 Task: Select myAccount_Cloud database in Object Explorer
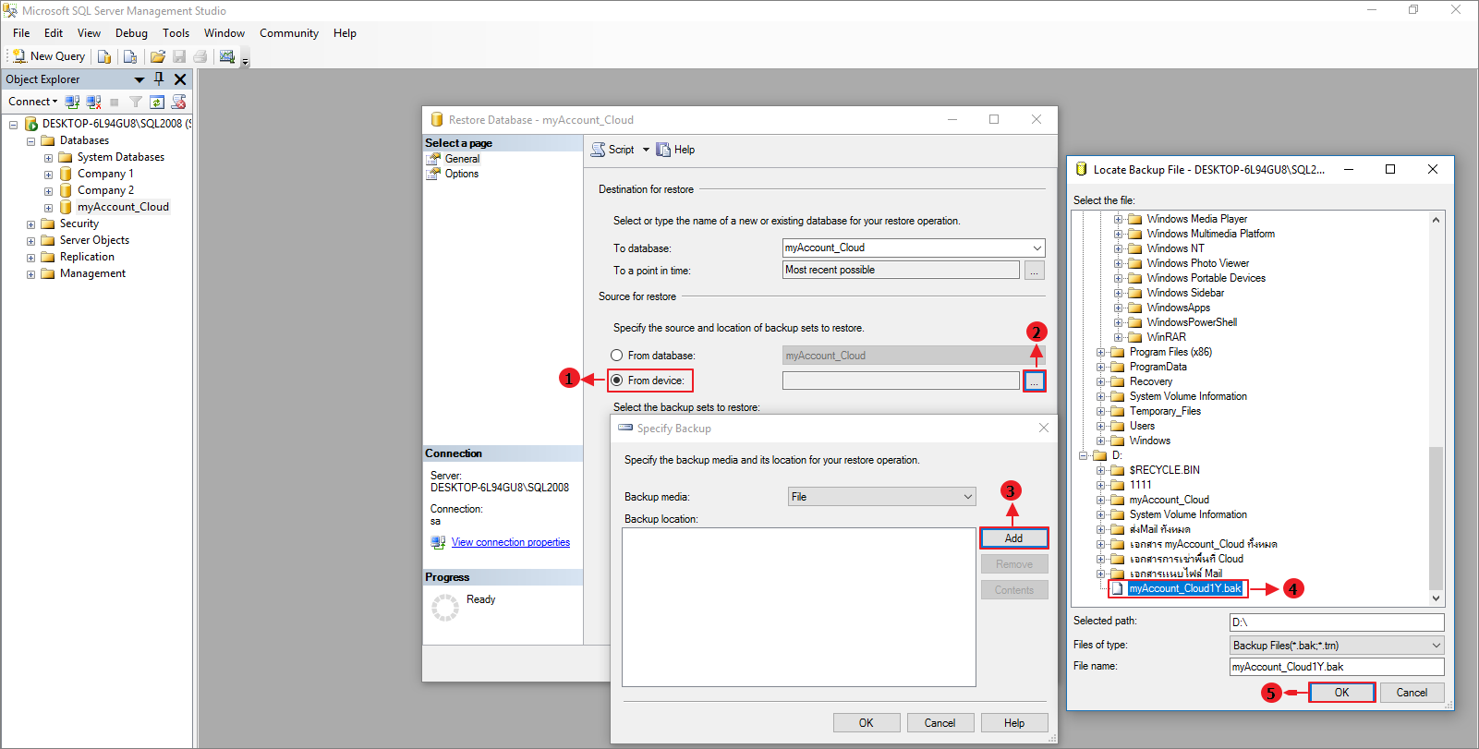pos(123,207)
